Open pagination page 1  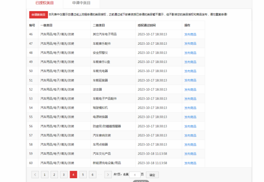click(45, 175)
